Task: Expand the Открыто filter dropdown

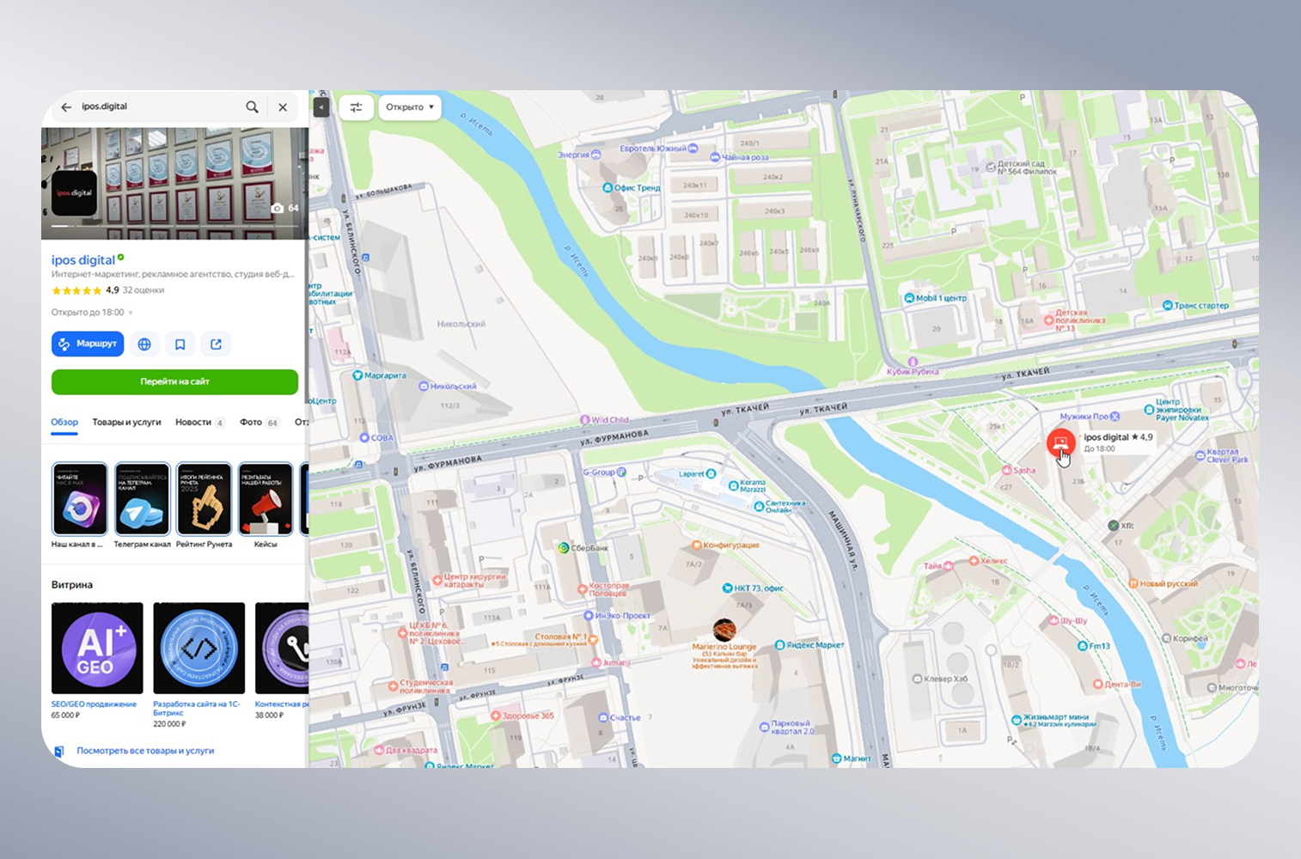Action: click(x=410, y=107)
